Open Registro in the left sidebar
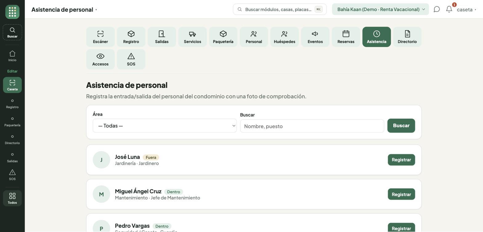 click(x=12, y=104)
